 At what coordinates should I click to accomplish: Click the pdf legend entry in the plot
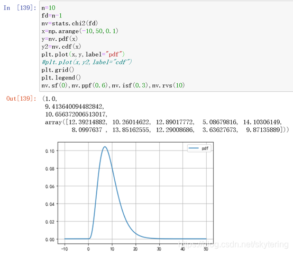pyautogui.click(x=199, y=148)
